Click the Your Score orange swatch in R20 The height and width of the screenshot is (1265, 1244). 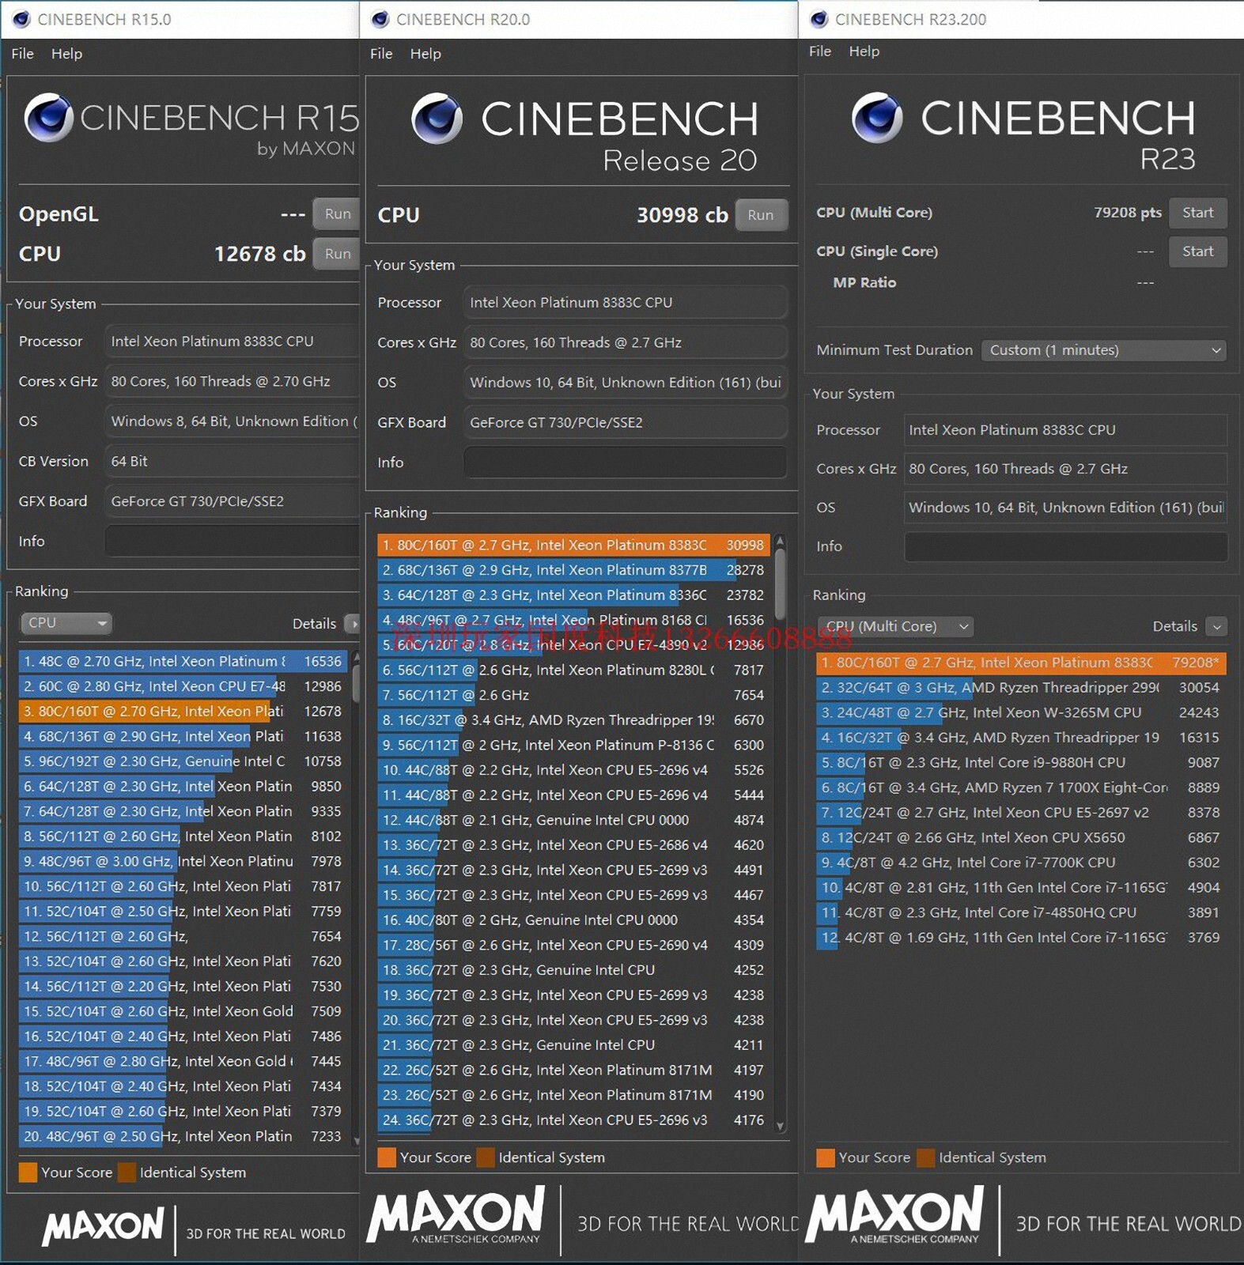[387, 1157]
